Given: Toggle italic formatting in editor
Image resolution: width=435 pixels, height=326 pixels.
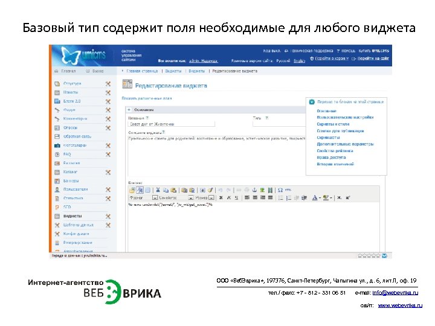Looking at the screenshot, I should tap(228, 197).
